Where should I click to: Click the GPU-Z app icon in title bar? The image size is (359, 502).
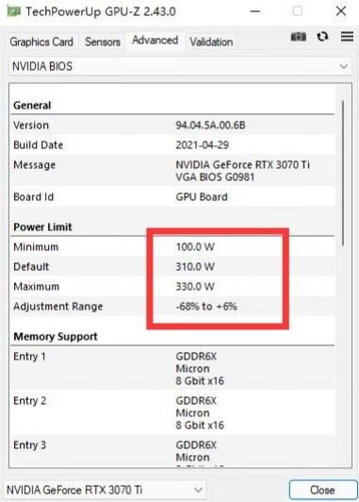(13, 11)
